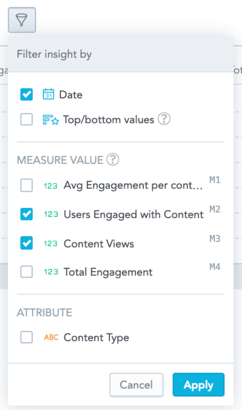Open help tooltip for Top/bottom values
Image resolution: width=242 pixels, height=410 pixels.
click(164, 119)
